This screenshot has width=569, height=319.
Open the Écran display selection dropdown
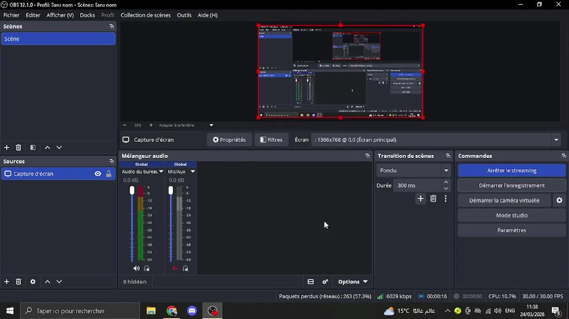click(x=436, y=140)
